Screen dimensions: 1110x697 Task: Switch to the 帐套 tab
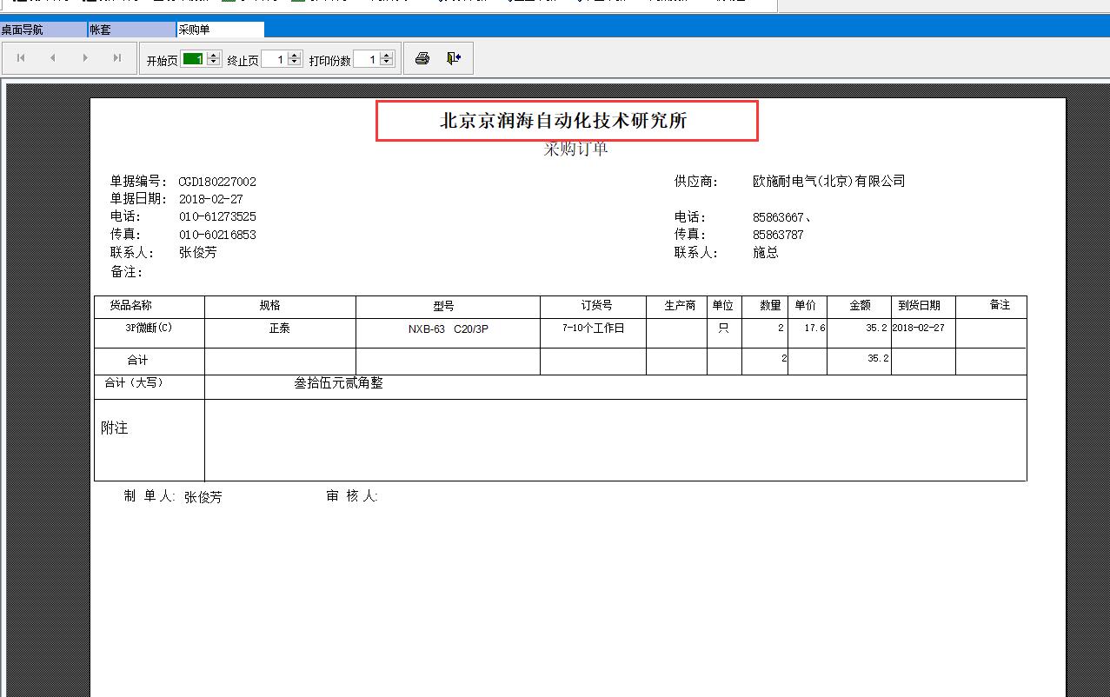tap(131, 30)
